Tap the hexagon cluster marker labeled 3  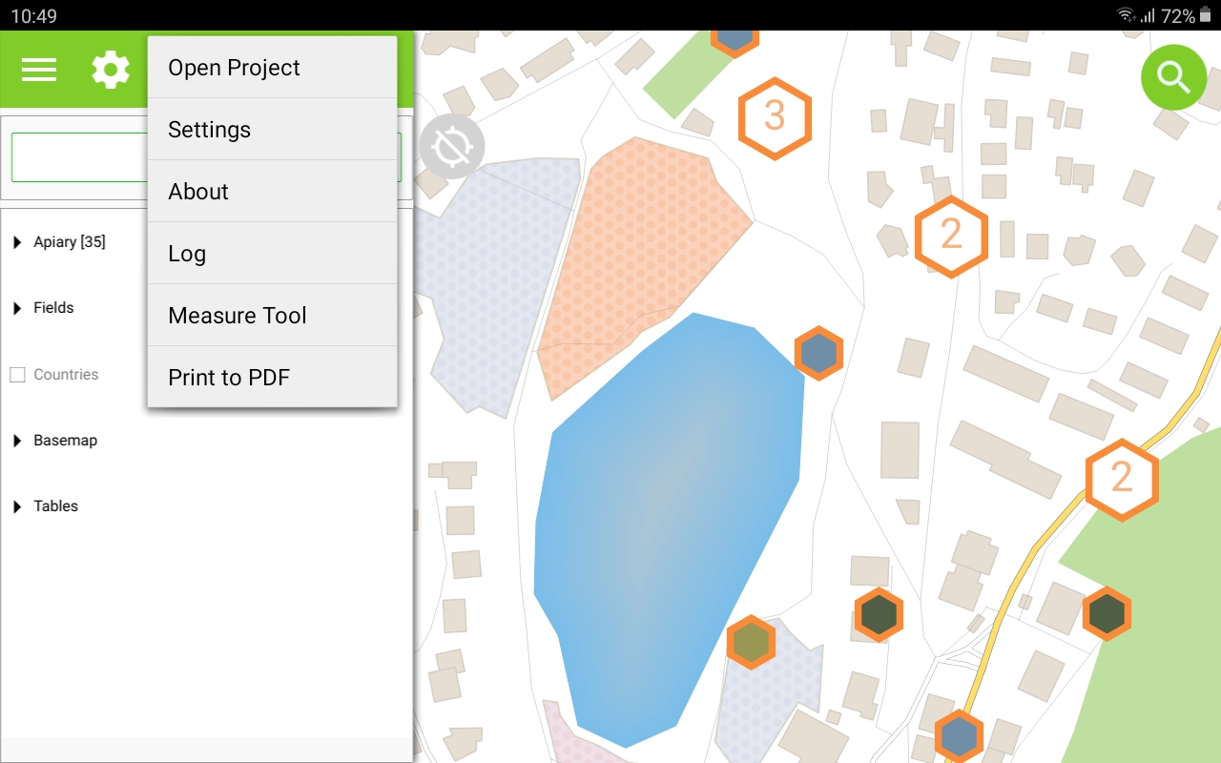(x=775, y=117)
